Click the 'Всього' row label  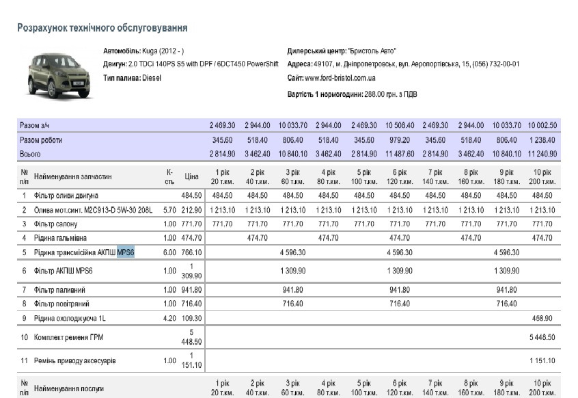[30, 154]
